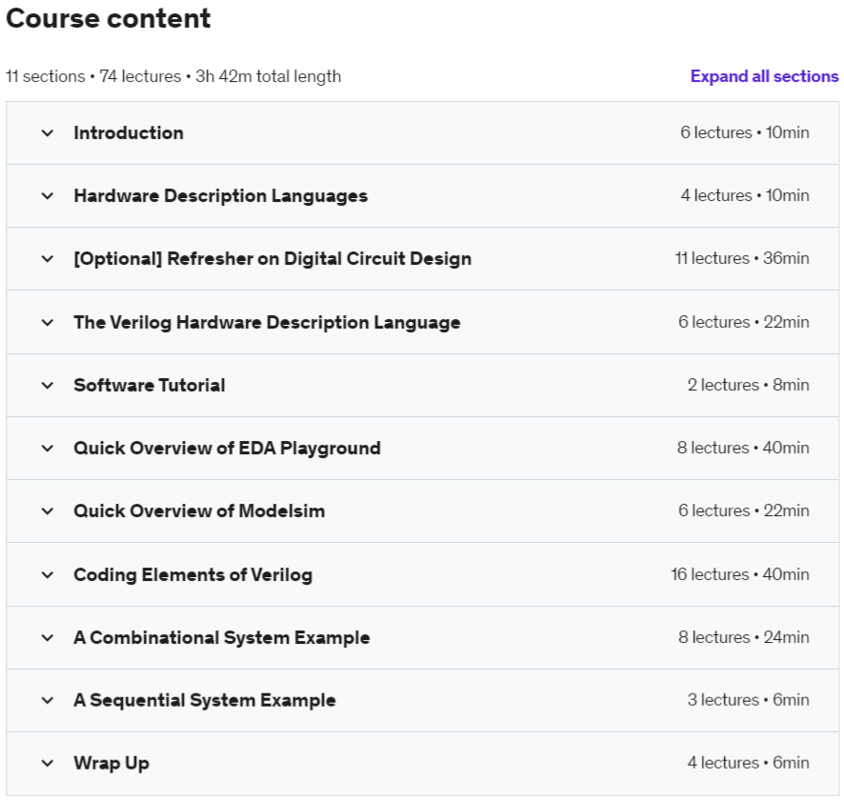The width and height of the screenshot is (844, 800).
Task: Expand Quick Overview of EDA Playground chevron
Action: [x=48, y=449]
